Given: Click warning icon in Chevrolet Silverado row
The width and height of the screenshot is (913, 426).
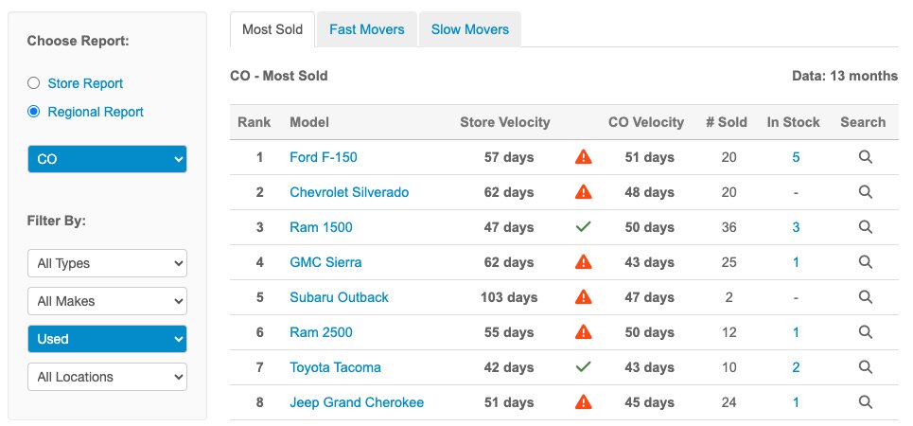Looking at the screenshot, I should coord(583,192).
